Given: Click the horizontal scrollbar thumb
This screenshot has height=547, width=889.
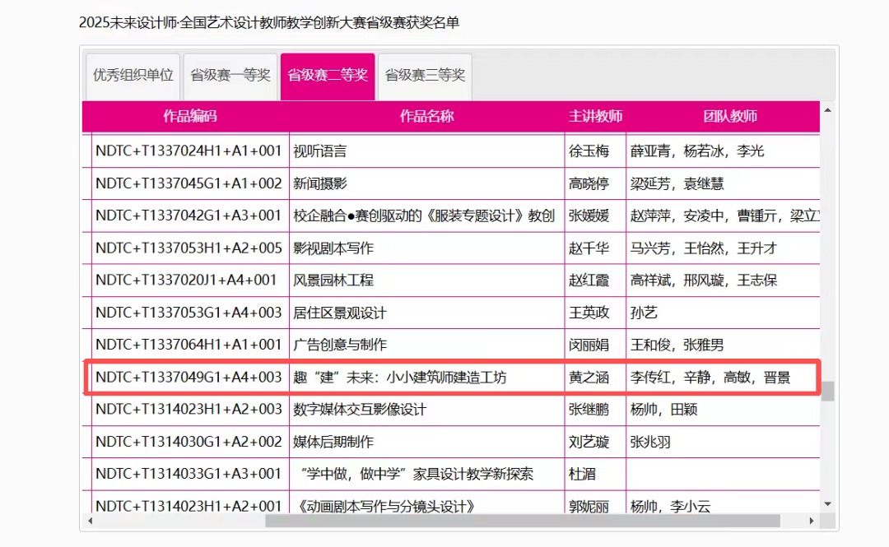Looking at the screenshot, I should click(x=522, y=521).
